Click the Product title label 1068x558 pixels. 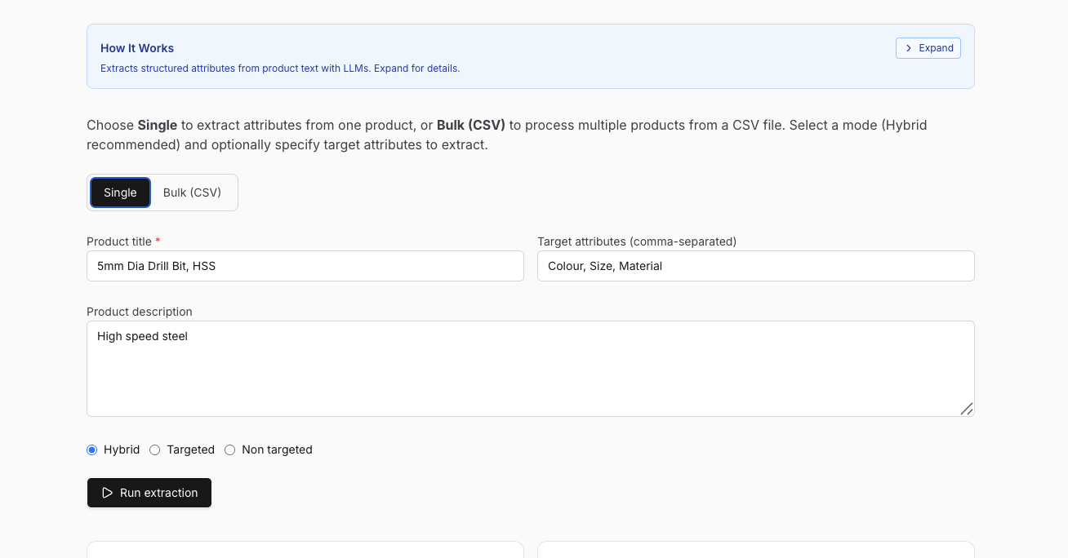coord(119,241)
